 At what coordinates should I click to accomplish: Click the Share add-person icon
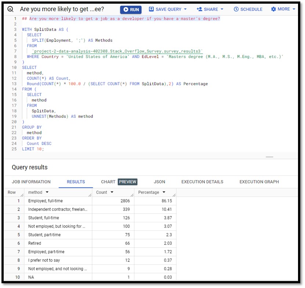click(199, 9)
